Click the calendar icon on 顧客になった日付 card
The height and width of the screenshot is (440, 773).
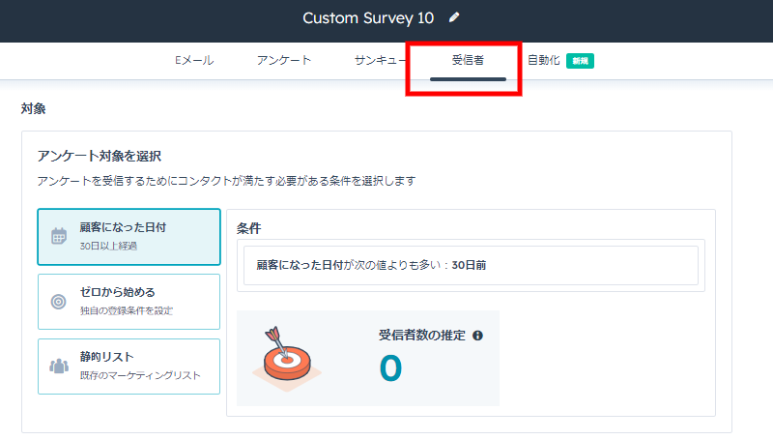coord(59,236)
